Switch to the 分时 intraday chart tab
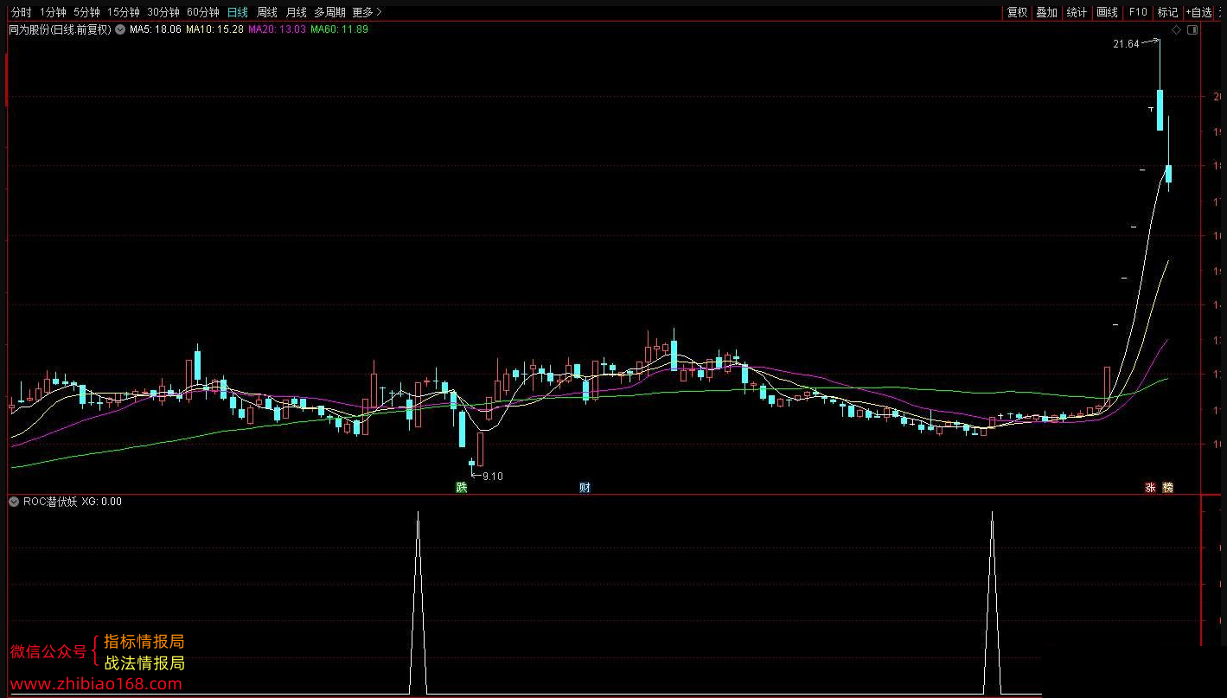The height and width of the screenshot is (698, 1227). point(21,12)
